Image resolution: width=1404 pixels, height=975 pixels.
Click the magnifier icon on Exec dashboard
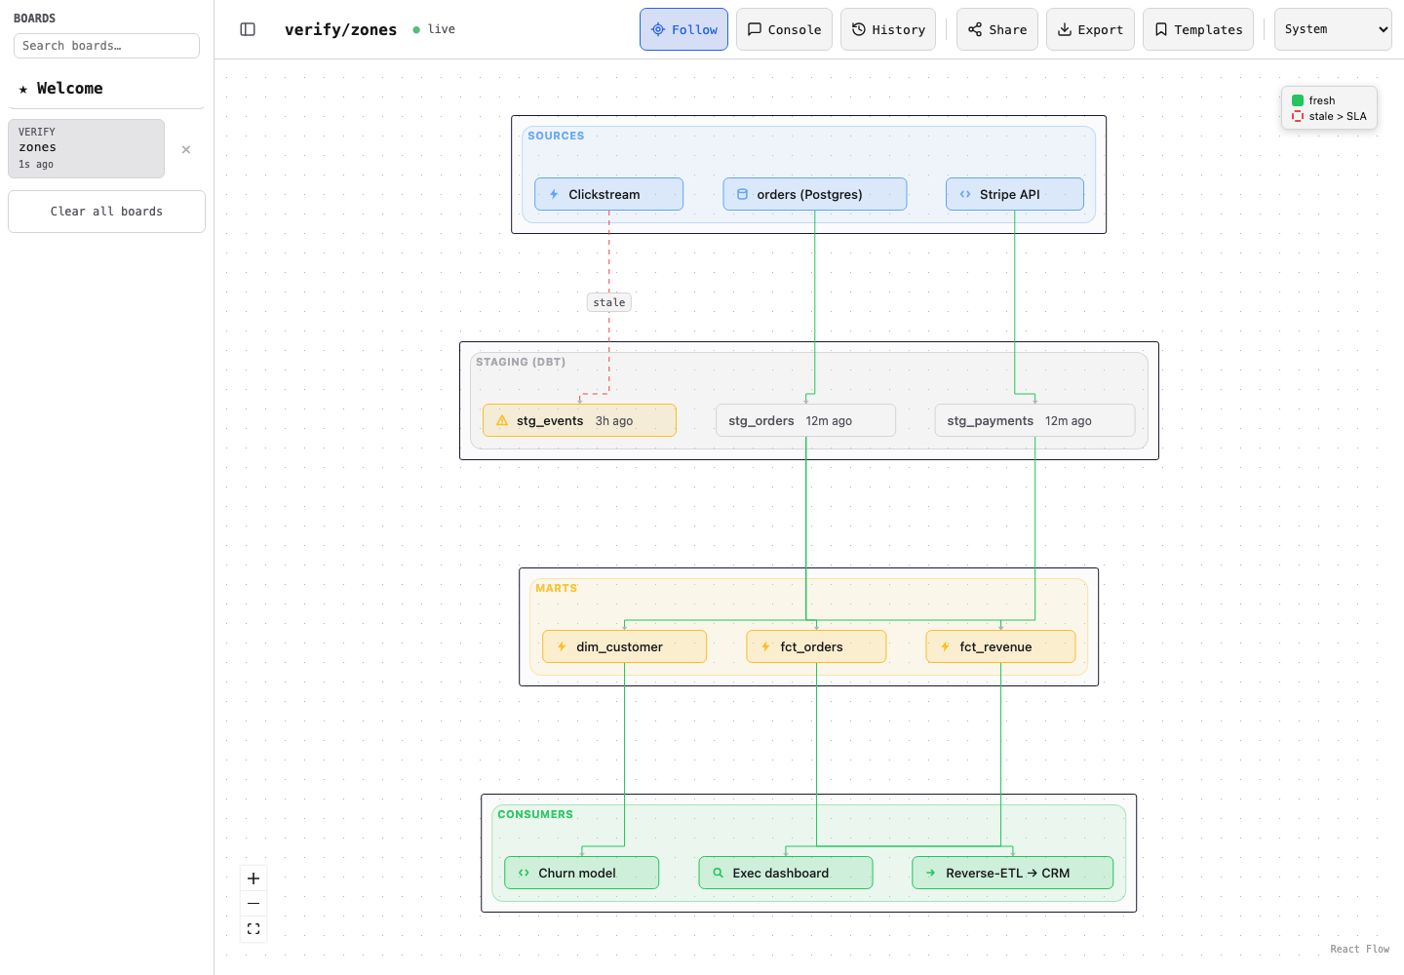pos(718,873)
